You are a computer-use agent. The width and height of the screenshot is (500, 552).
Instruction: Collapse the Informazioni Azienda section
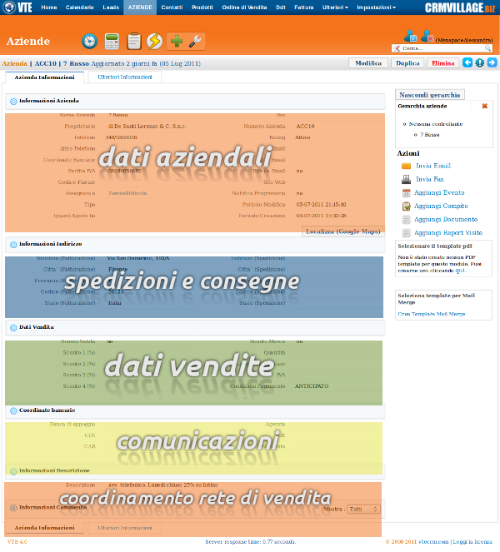pos(13,102)
